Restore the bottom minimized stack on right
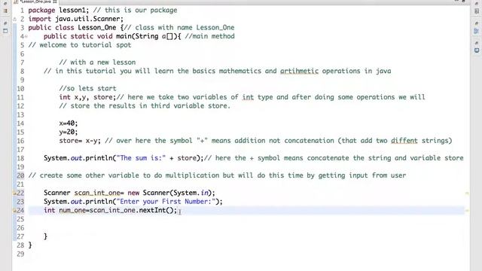The width and height of the screenshot is (482, 271). [477, 43]
